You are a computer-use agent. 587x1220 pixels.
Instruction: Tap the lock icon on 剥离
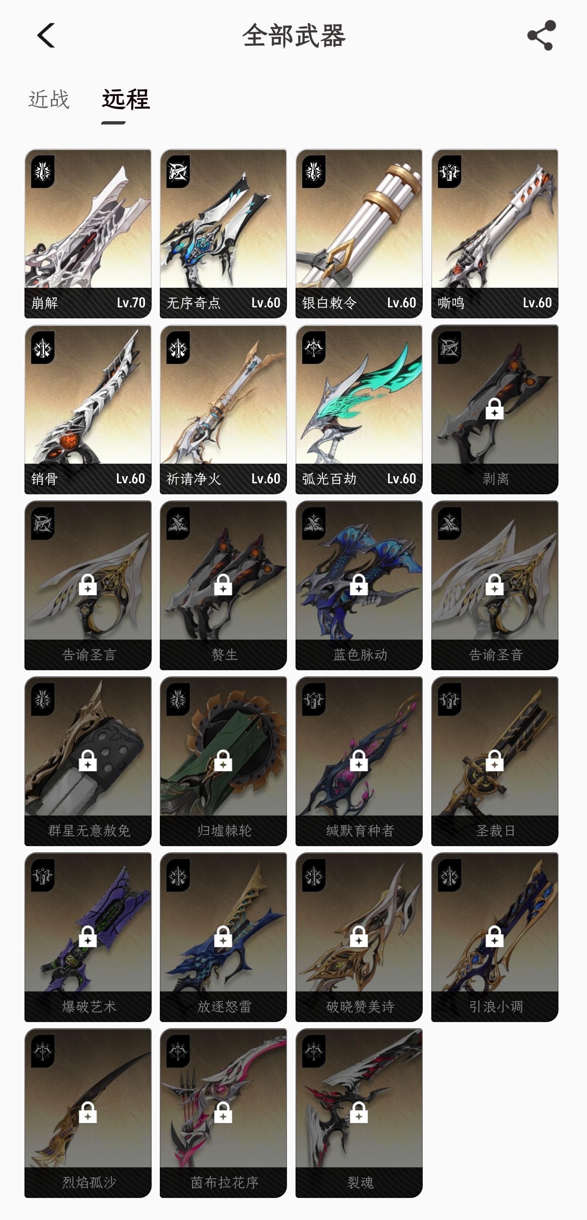tap(495, 409)
